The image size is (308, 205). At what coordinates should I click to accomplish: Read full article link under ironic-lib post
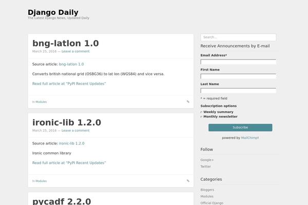(69, 163)
